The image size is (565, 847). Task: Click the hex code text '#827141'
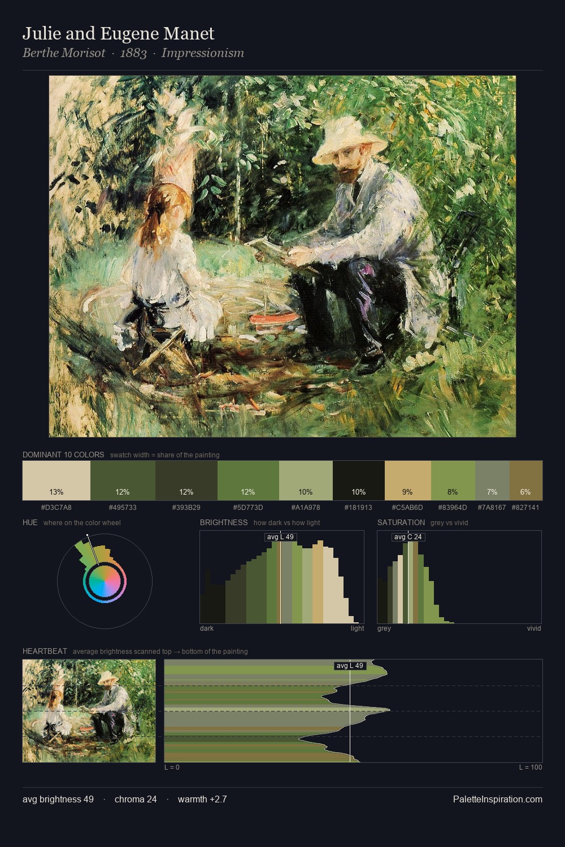point(525,507)
